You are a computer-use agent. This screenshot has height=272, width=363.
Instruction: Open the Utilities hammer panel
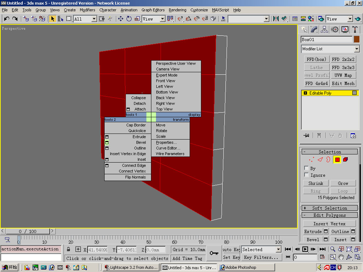[355, 29]
